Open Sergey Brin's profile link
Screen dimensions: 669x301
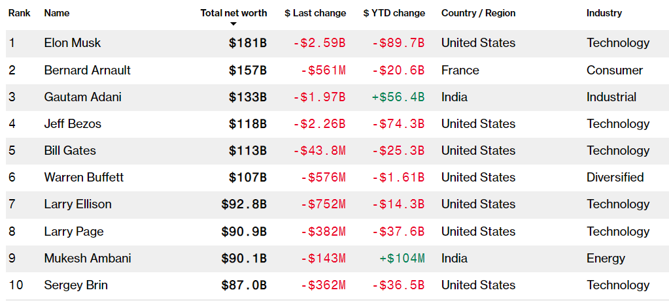click(x=76, y=285)
